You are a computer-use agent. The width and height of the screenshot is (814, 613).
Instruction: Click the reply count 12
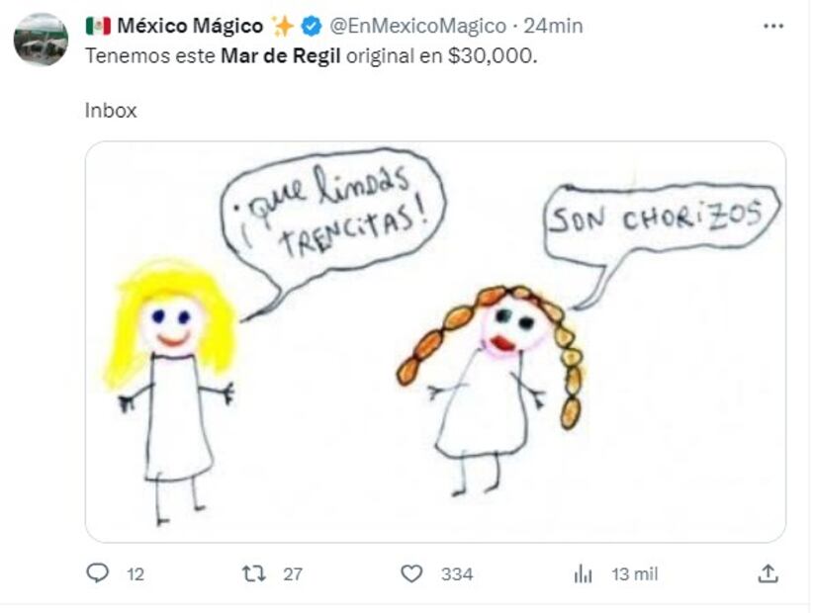tap(136, 573)
